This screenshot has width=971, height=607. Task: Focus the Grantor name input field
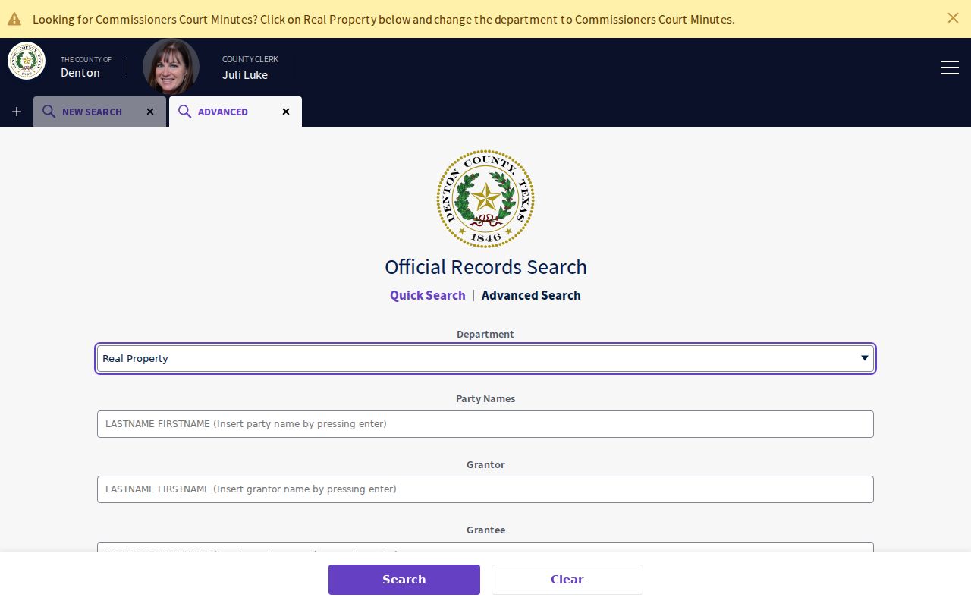(x=485, y=489)
